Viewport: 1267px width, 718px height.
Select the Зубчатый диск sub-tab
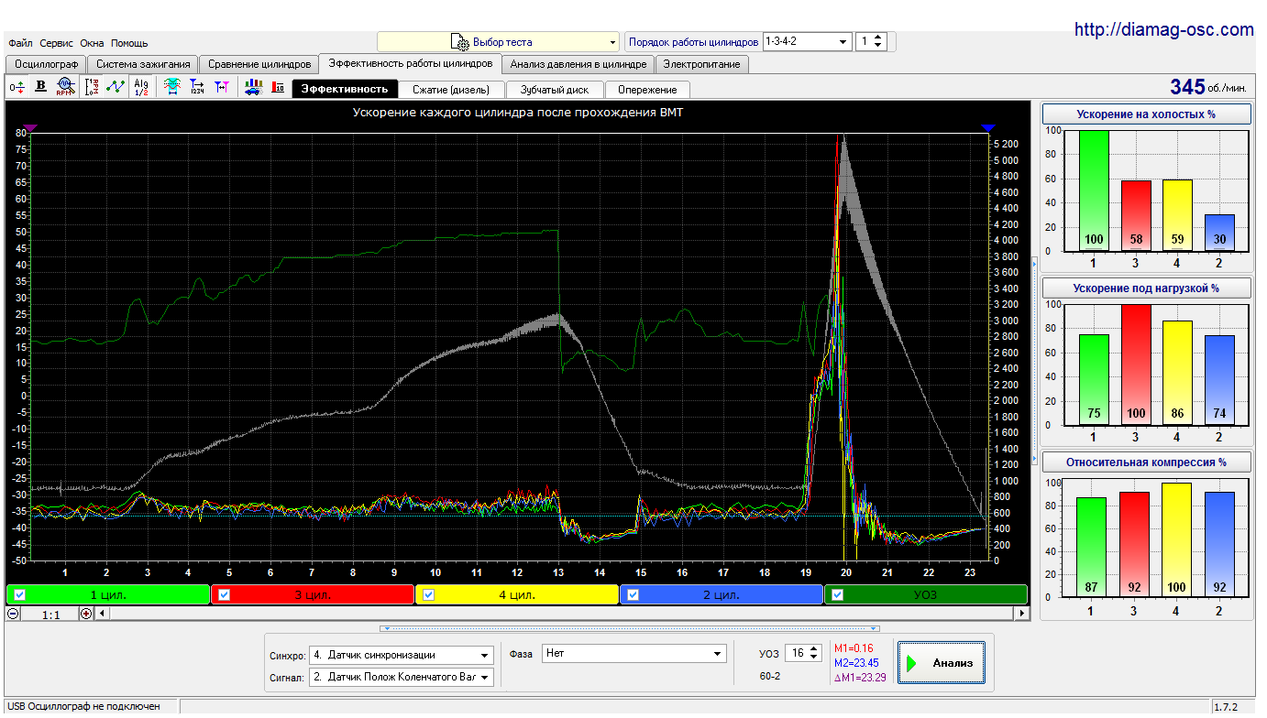click(x=554, y=89)
